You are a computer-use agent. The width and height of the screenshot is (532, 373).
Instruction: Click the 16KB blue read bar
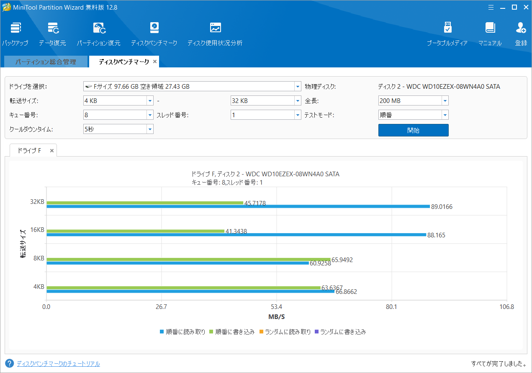point(236,235)
